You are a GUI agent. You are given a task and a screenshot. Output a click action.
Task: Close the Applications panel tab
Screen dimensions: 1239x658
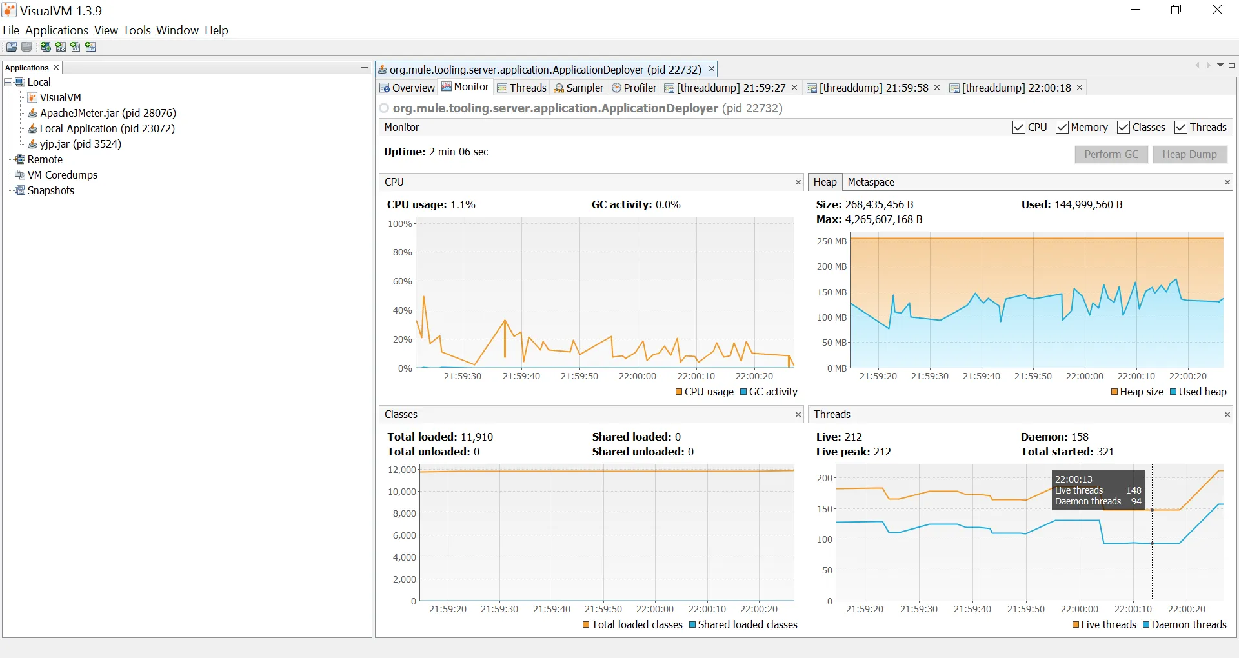pyautogui.click(x=56, y=68)
